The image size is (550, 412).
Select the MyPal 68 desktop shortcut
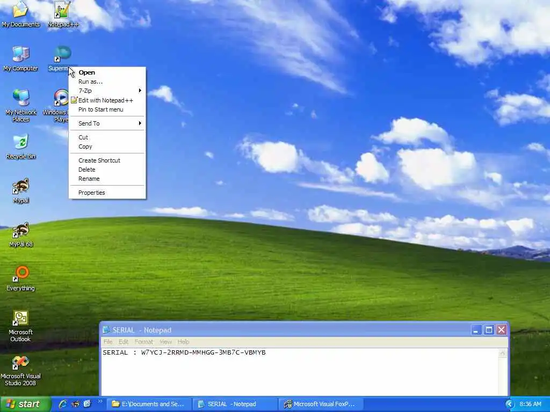click(x=21, y=234)
